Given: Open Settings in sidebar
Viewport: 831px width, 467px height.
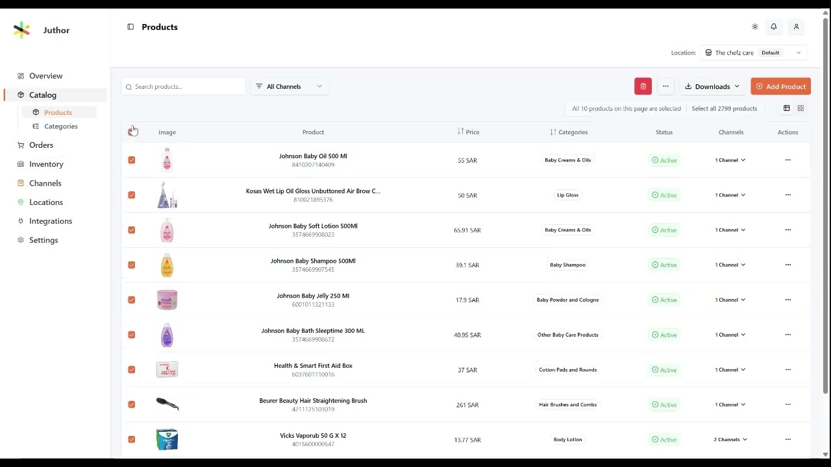Looking at the screenshot, I should pyautogui.click(x=43, y=240).
